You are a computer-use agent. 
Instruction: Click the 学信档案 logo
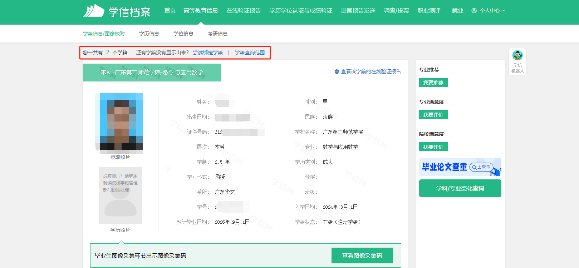point(117,11)
